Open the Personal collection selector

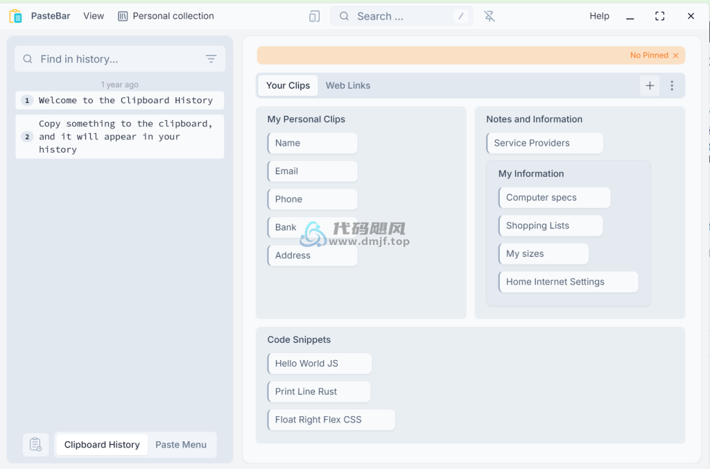166,16
